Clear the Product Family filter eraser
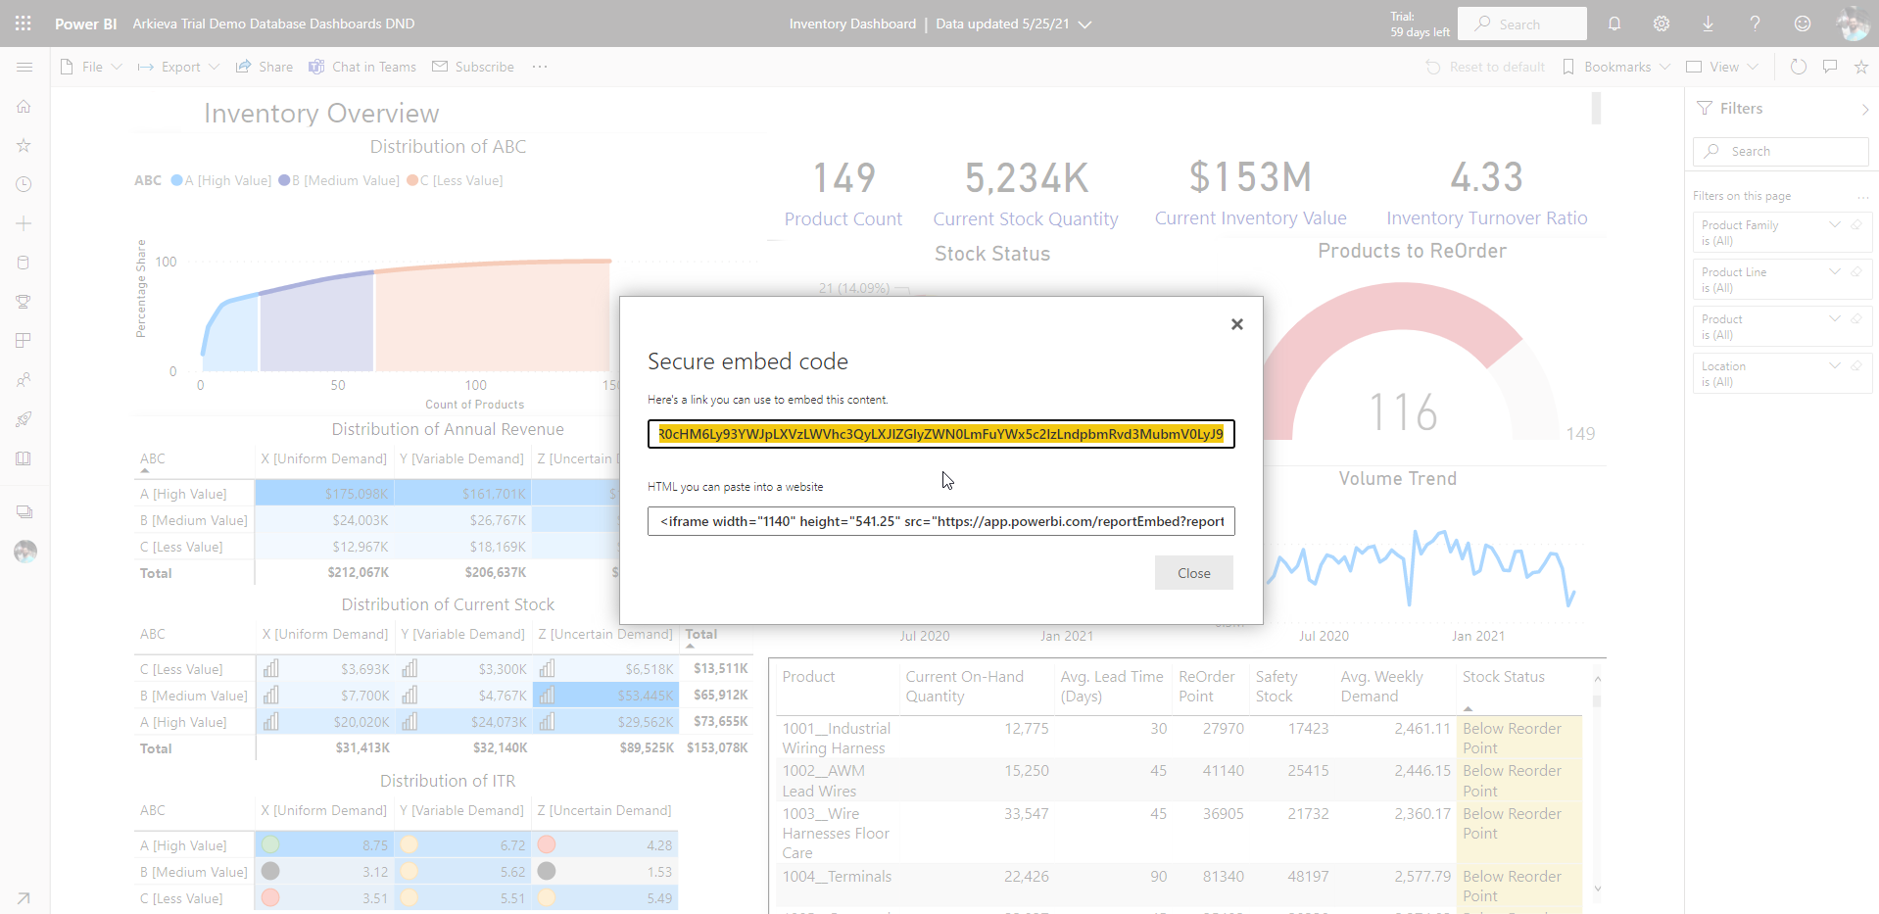1879x914 pixels. (1856, 225)
